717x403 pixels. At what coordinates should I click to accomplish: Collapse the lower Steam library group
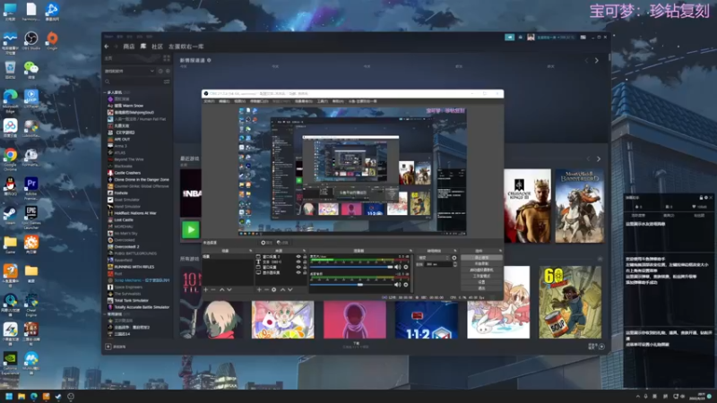coord(105,314)
